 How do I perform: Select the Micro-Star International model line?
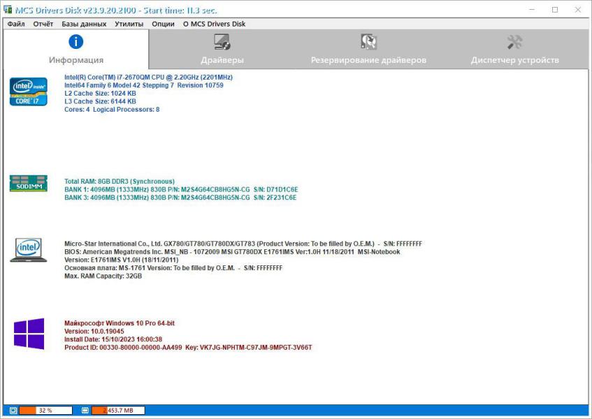point(243,244)
